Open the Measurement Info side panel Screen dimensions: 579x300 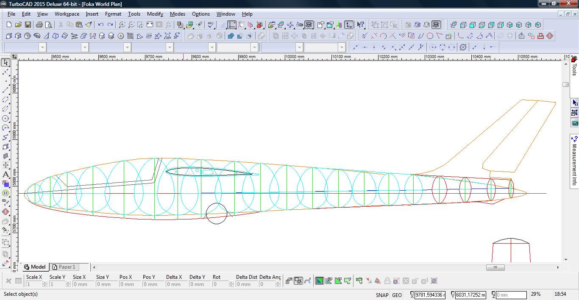[574, 161]
